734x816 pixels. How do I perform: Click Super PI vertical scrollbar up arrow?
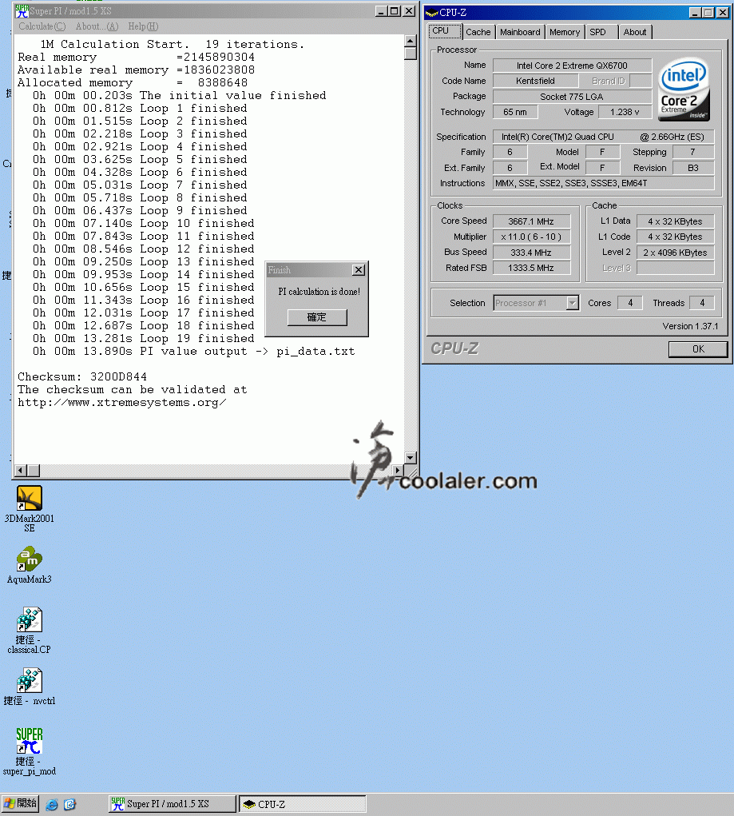point(411,41)
